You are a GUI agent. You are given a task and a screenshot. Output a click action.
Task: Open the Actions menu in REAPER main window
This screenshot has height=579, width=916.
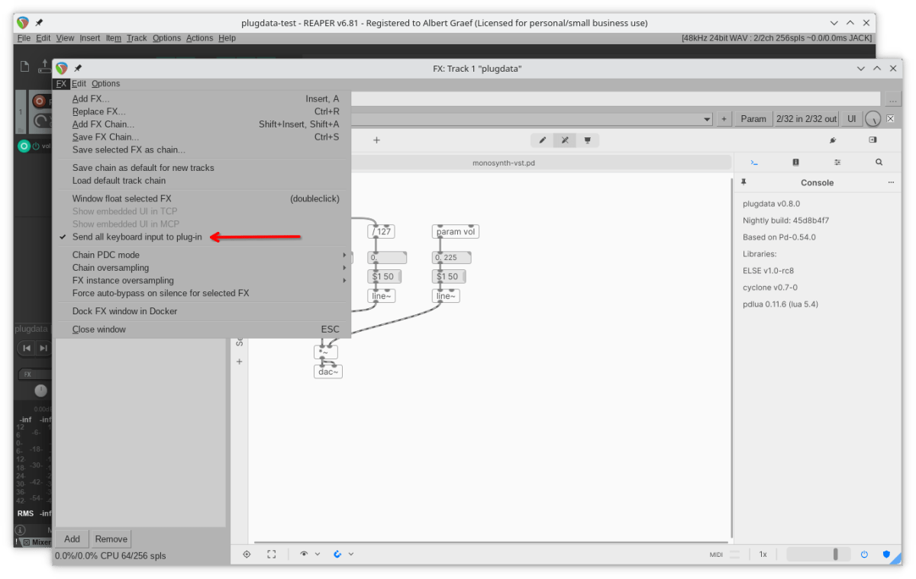[199, 38]
